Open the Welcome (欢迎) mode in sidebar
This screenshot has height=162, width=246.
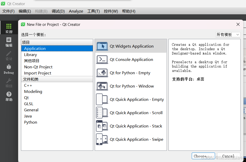(9, 28)
